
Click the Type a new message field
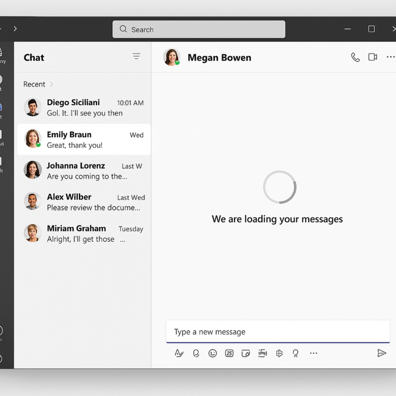point(277,332)
